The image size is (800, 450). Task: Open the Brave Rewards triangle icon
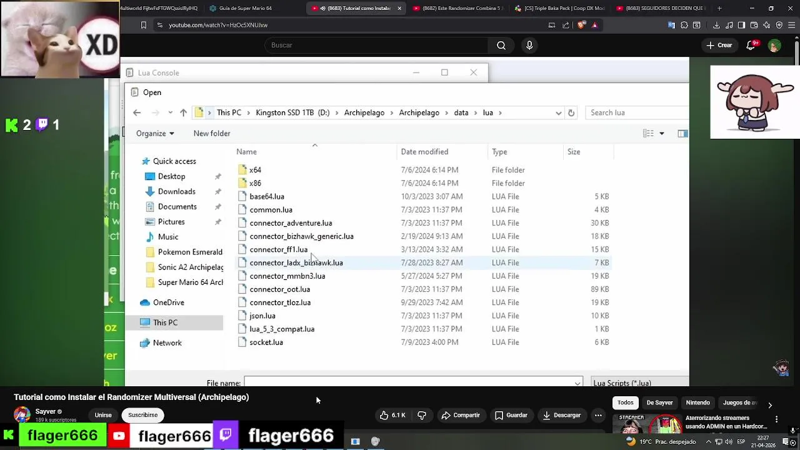coord(594,25)
